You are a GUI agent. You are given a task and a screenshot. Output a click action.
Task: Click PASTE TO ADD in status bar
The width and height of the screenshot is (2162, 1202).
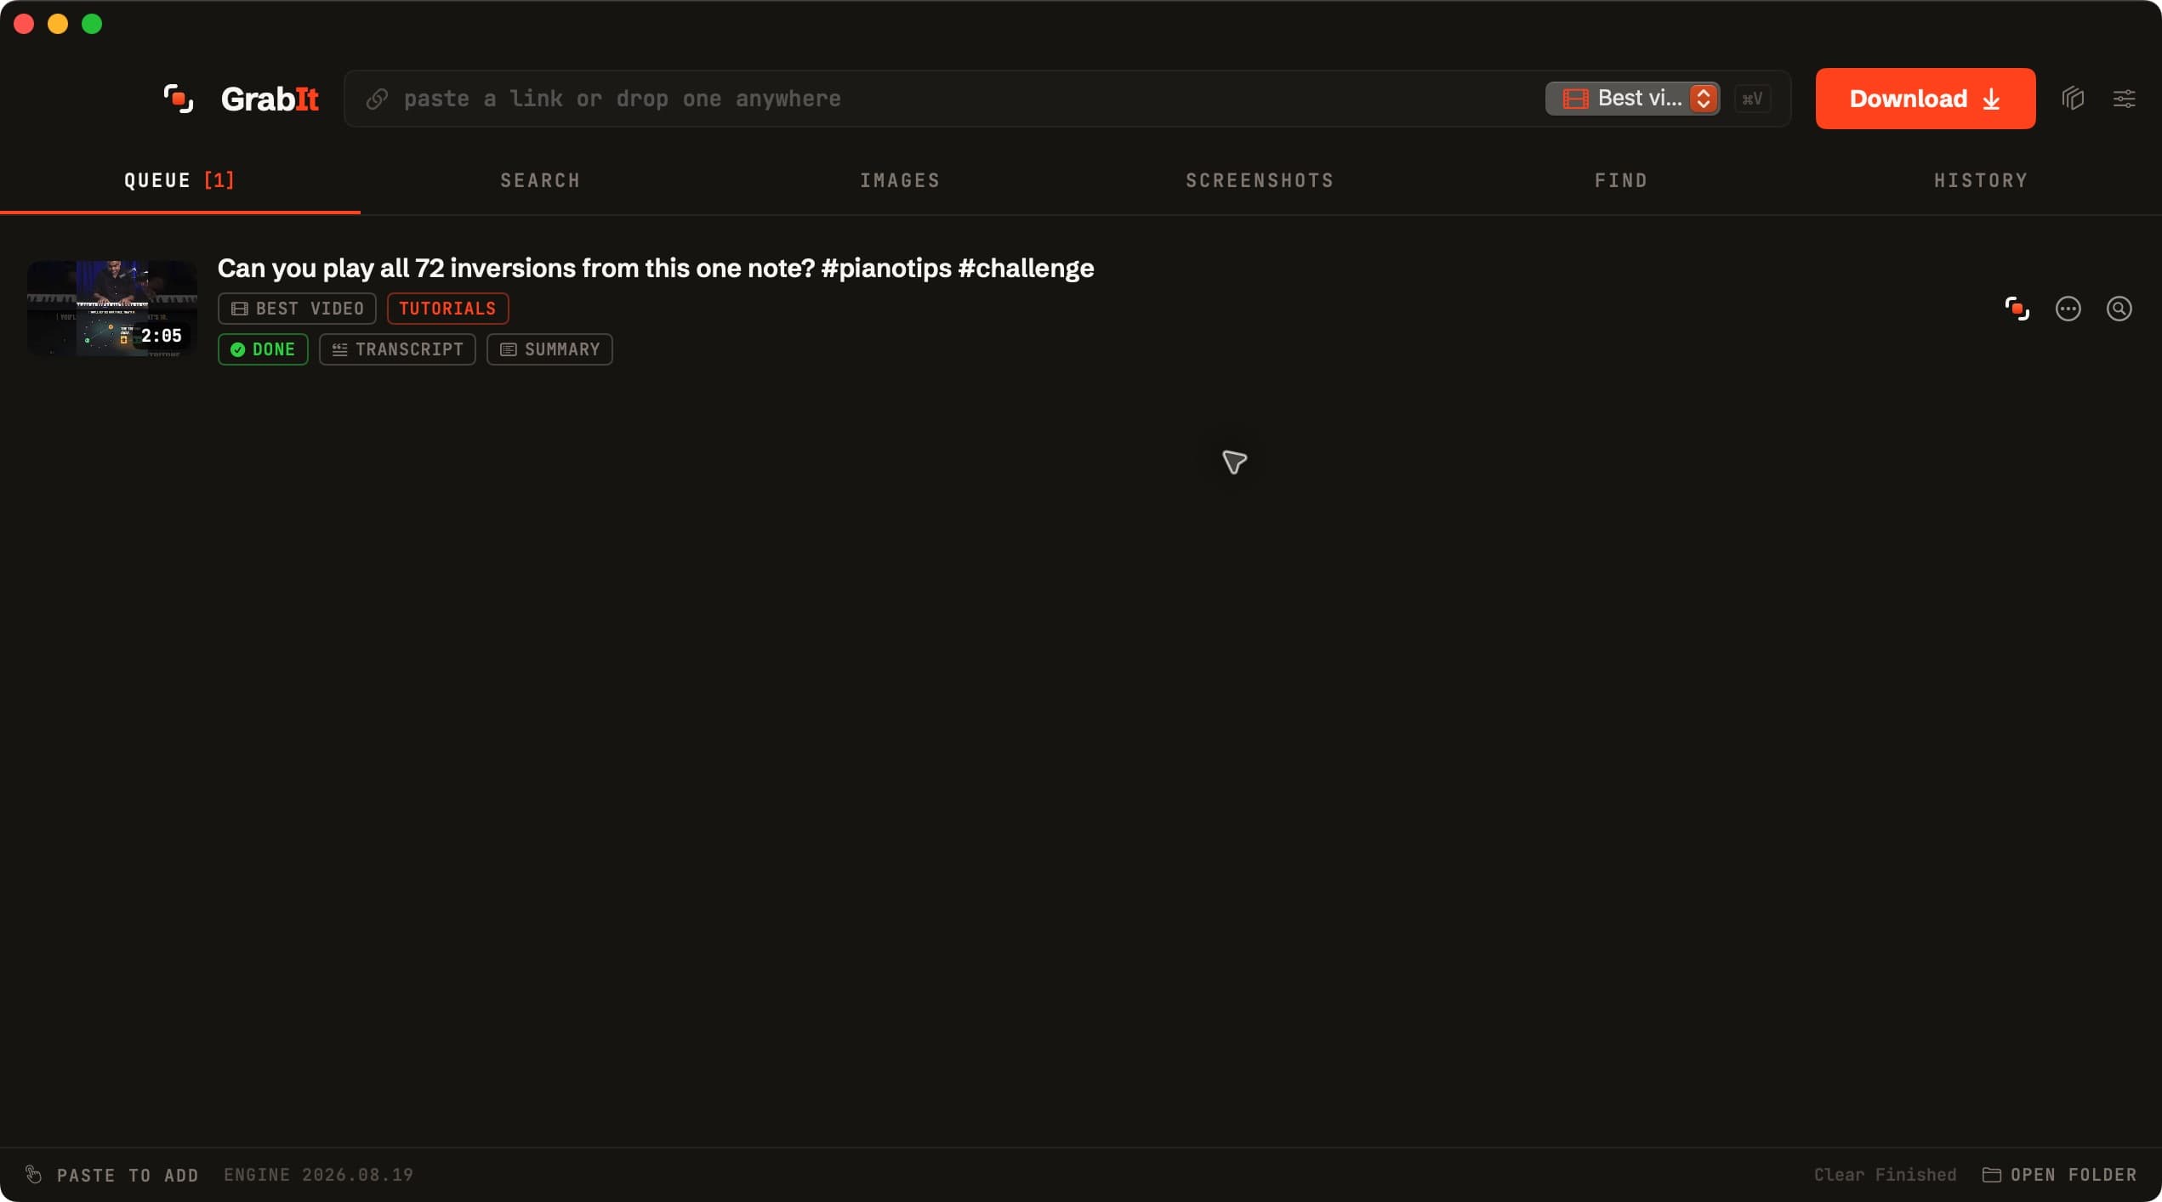pos(128,1175)
